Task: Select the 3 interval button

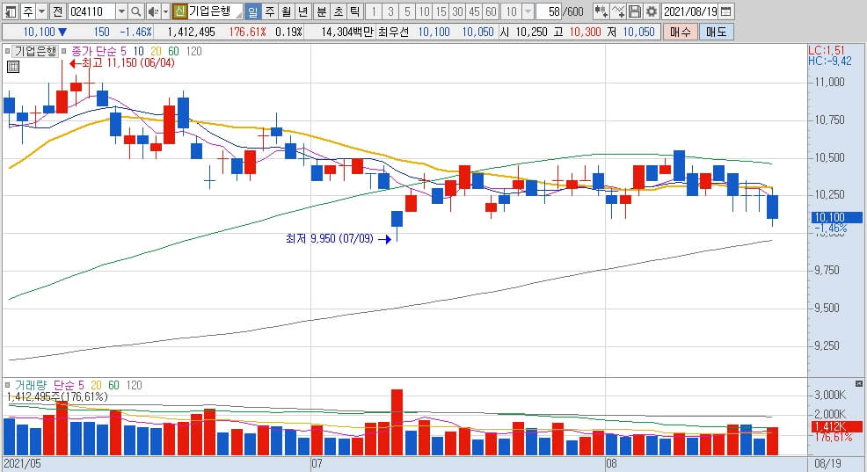Action: pos(390,11)
